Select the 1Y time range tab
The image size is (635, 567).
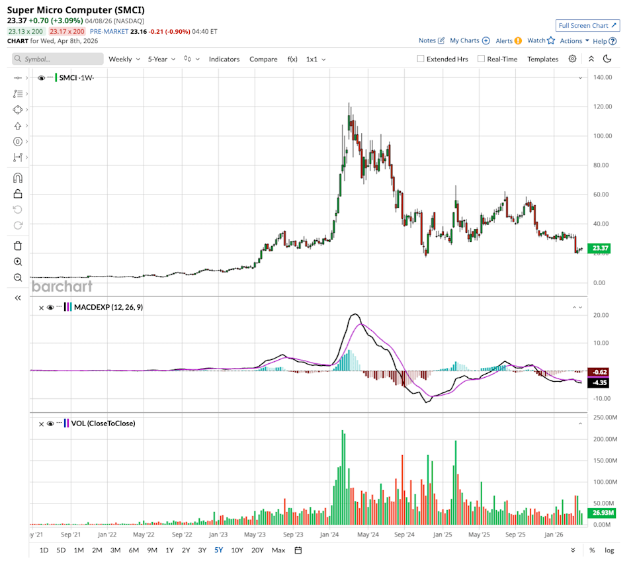coord(169,550)
